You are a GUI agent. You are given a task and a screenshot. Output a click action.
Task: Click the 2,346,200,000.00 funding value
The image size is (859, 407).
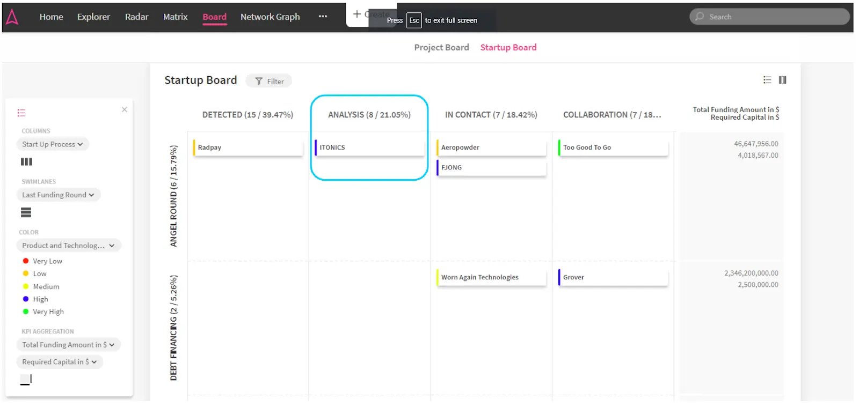(751, 273)
